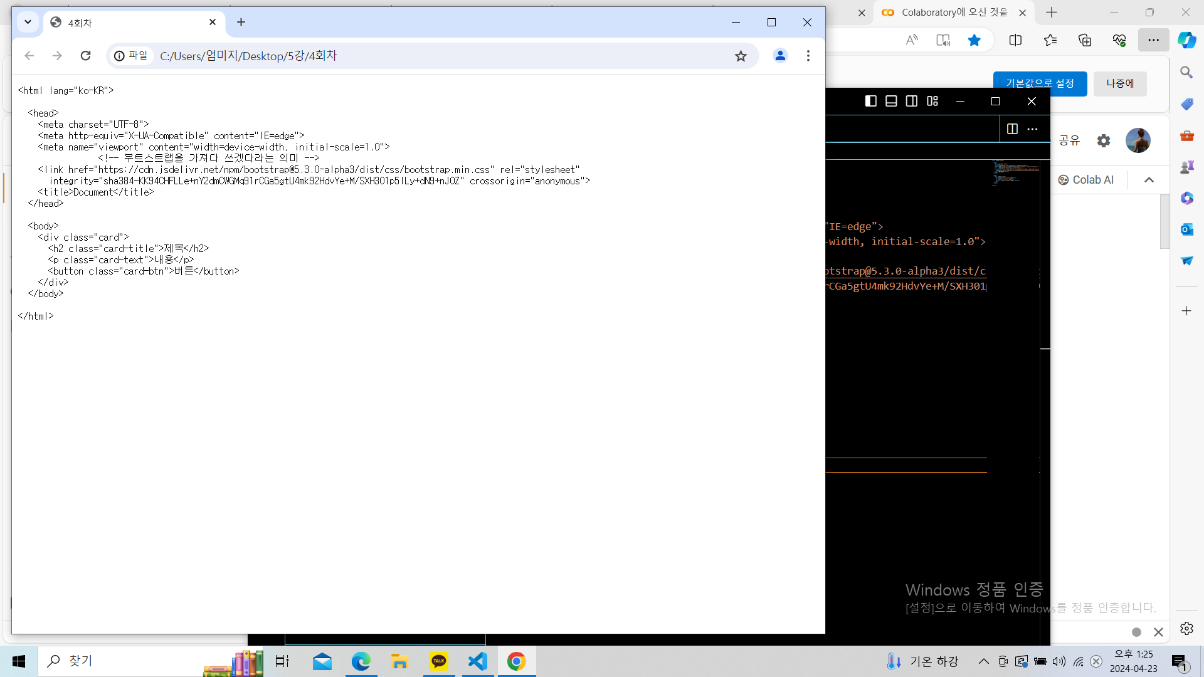Toggle the VS Code bottom panel layout icon
Image resolution: width=1204 pixels, height=677 pixels.
point(891,101)
